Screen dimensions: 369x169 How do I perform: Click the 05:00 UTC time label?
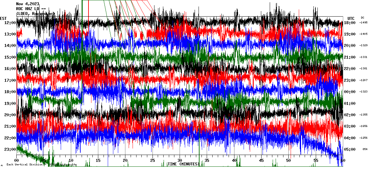(350, 149)
